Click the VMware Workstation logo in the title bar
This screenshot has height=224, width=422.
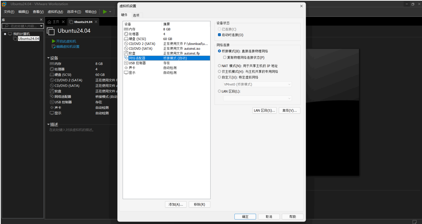coord(4,4)
